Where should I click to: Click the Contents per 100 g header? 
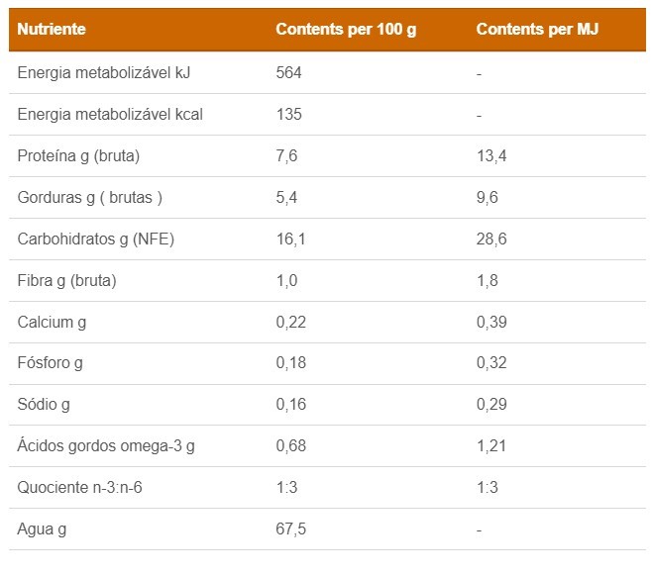pos(345,29)
